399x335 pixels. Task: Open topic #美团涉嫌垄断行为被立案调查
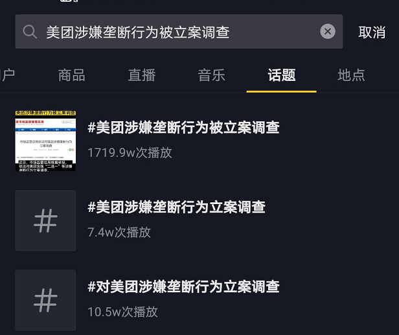pyautogui.click(x=183, y=127)
